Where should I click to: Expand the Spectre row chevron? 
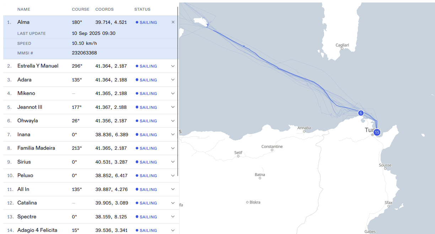click(173, 217)
